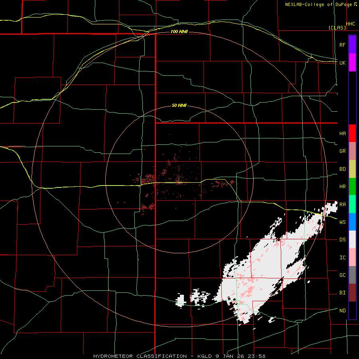Click the GC legend label
The width and height of the screenshot is (359, 359).
pos(343,275)
